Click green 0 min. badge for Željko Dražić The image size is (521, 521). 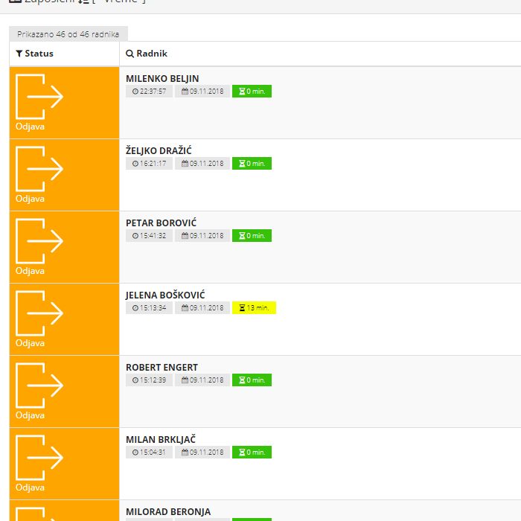point(252,163)
